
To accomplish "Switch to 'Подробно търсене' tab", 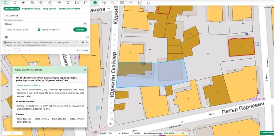I will point(31,9).
